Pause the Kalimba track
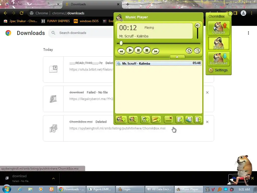Image resolution: width=257 pixels, height=193 pixels. click(138, 50)
